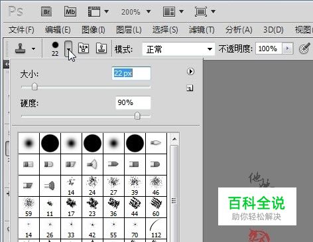
Task: Open the 模式 blending mode dropdown
Action: point(178,49)
